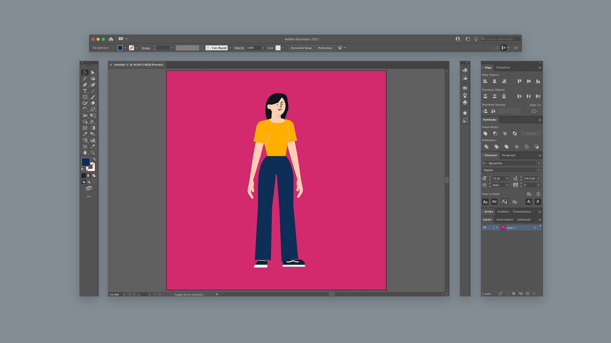The width and height of the screenshot is (611, 343).
Task: Swap fill and stroke colors
Action: pyautogui.click(x=94, y=159)
